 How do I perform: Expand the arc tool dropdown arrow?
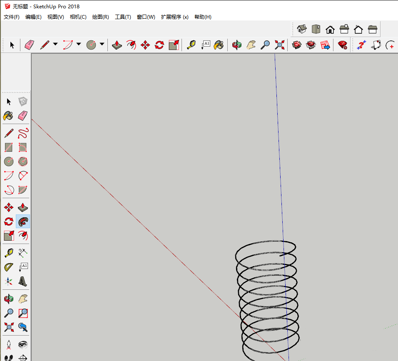click(78, 45)
